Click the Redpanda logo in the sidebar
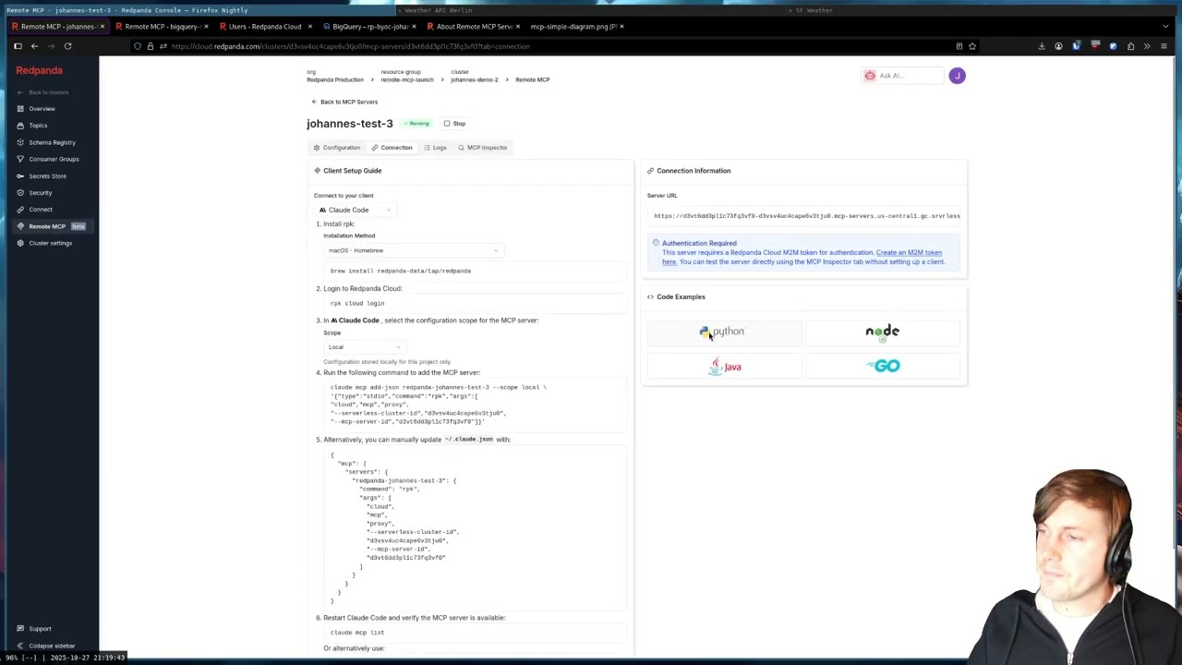1182x665 pixels. [x=39, y=70]
